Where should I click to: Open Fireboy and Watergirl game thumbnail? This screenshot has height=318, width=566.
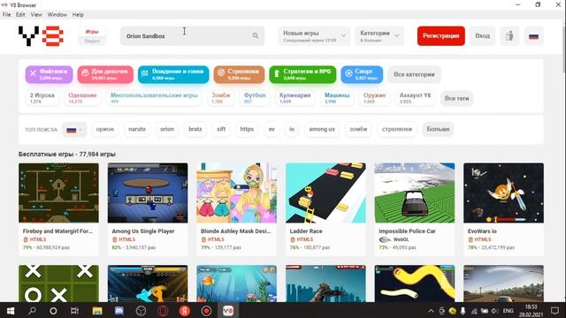pos(58,193)
